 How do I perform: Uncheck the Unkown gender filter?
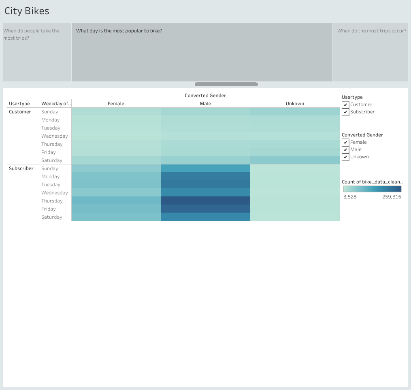(345, 157)
